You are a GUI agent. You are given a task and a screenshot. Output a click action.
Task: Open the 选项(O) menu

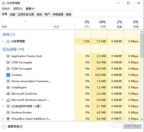click(18, 9)
